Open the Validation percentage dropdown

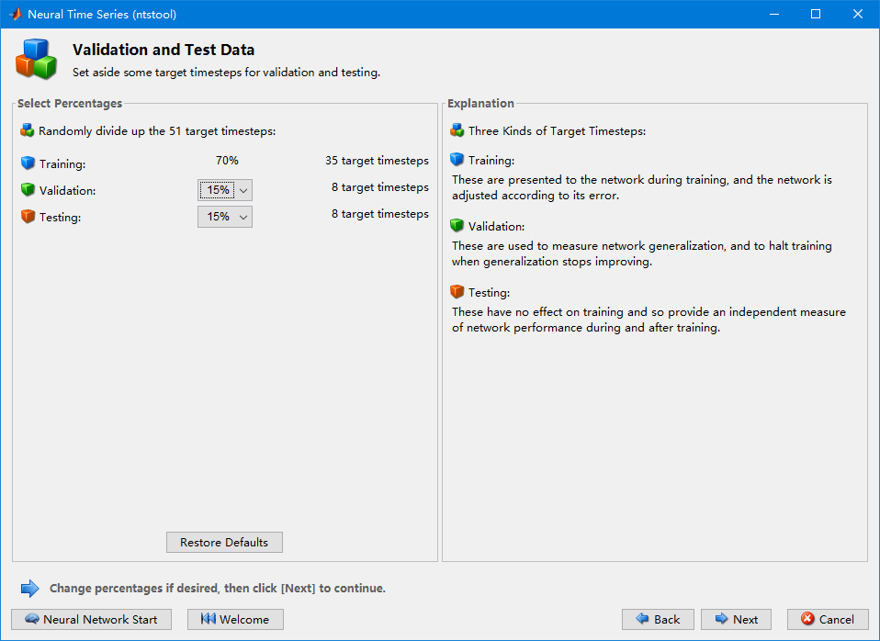[x=224, y=190]
